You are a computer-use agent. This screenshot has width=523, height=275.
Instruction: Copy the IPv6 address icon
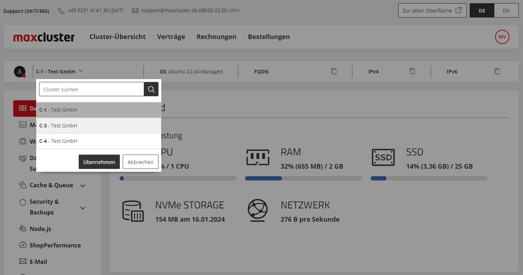click(x=497, y=71)
